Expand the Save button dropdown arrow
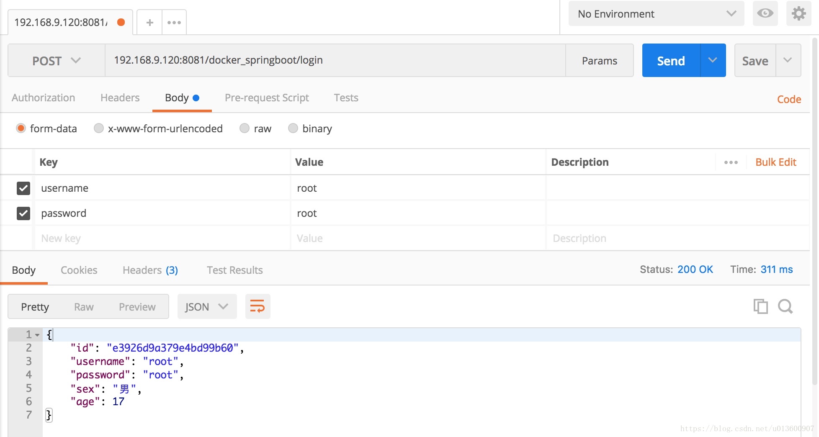The height and width of the screenshot is (437, 819). pos(788,60)
